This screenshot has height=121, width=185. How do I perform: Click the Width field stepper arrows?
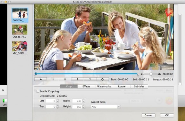click(84, 101)
